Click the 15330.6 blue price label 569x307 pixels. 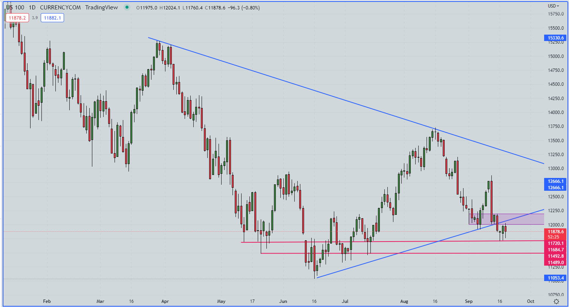point(555,38)
